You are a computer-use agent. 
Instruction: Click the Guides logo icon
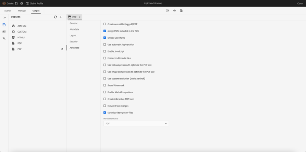click(x=4, y=4)
